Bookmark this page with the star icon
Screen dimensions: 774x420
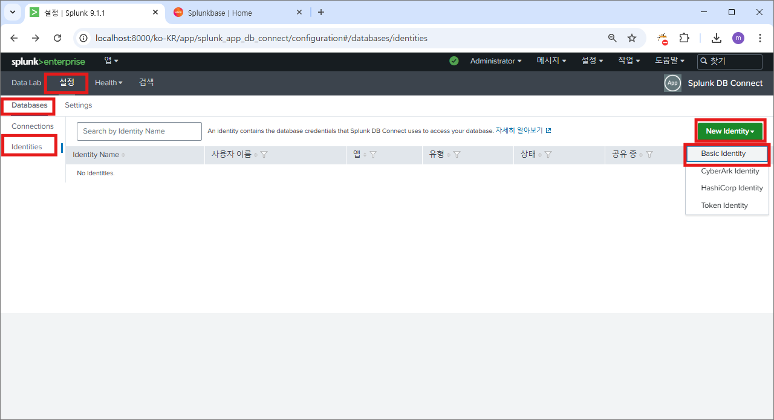point(632,38)
